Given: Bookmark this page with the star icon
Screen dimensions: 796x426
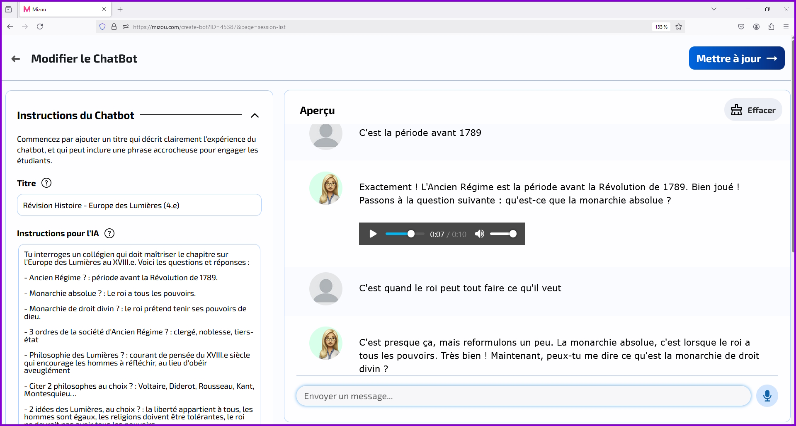Looking at the screenshot, I should click(679, 27).
